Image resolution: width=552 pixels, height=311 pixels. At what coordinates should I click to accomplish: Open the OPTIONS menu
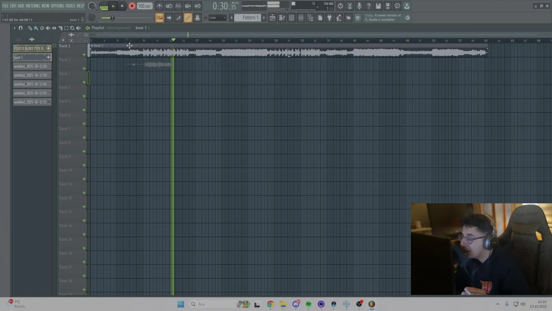(x=57, y=6)
